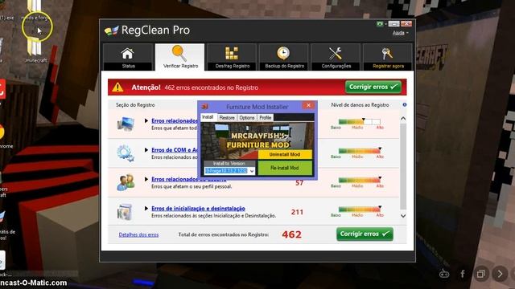
Task: Click scrollbar down arrow in registry list
Action: pyautogui.click(x=403, y=216)
